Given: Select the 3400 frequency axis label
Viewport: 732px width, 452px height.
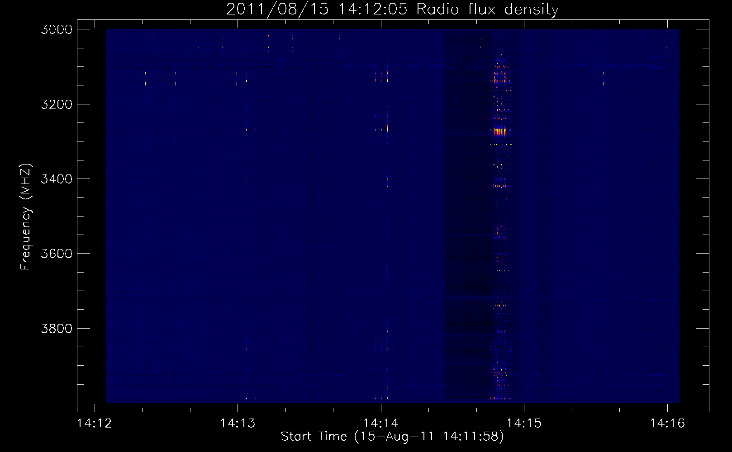Looking at the screenshot, I should [x=57, y=179].
